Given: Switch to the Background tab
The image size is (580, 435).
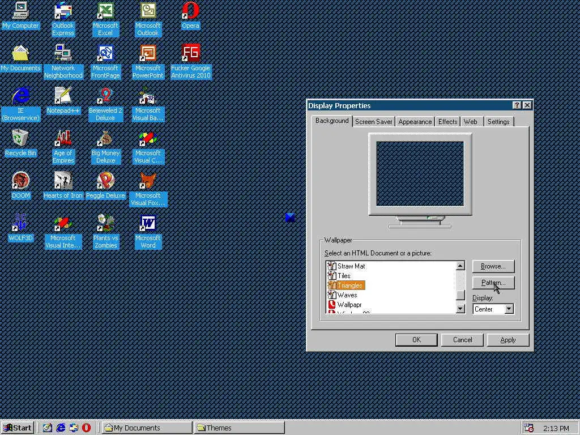Looking at the screenshot, I should [332, 121].
